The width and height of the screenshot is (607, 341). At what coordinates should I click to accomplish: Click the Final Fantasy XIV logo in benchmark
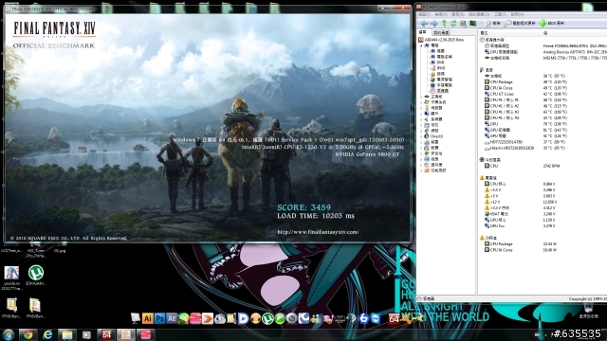tap(54, 29)
